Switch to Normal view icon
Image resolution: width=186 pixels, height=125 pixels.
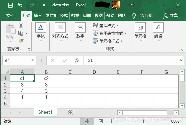(87, 121)
